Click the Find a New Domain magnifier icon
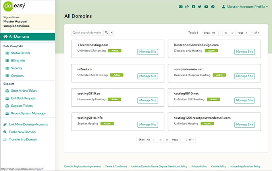The width and height of the screenshot is (272, 171). pos(5,132)
